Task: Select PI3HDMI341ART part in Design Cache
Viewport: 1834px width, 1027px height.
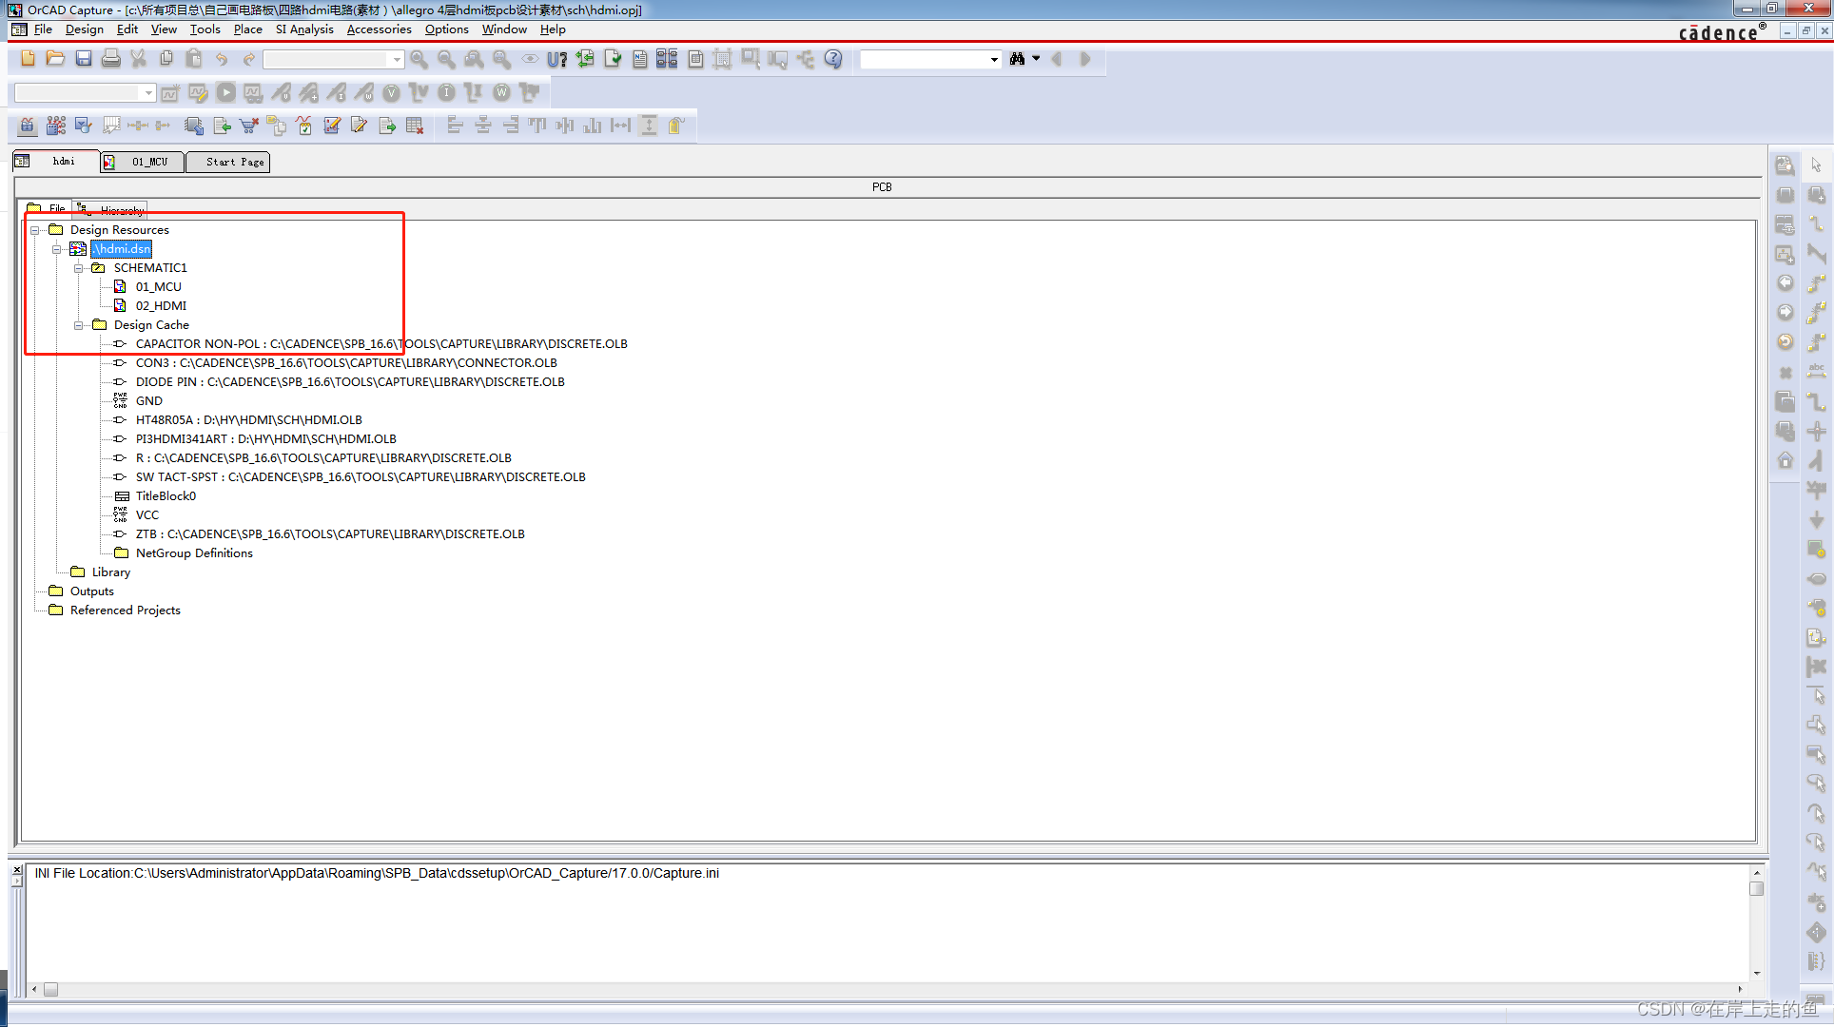Action: click(x=265, y=439)
